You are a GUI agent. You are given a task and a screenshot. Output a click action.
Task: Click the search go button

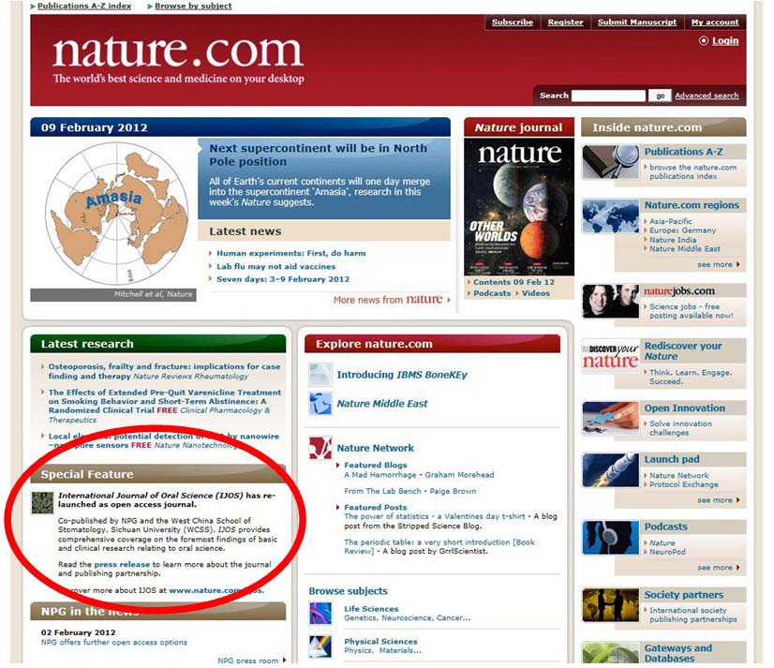point(660,96)
